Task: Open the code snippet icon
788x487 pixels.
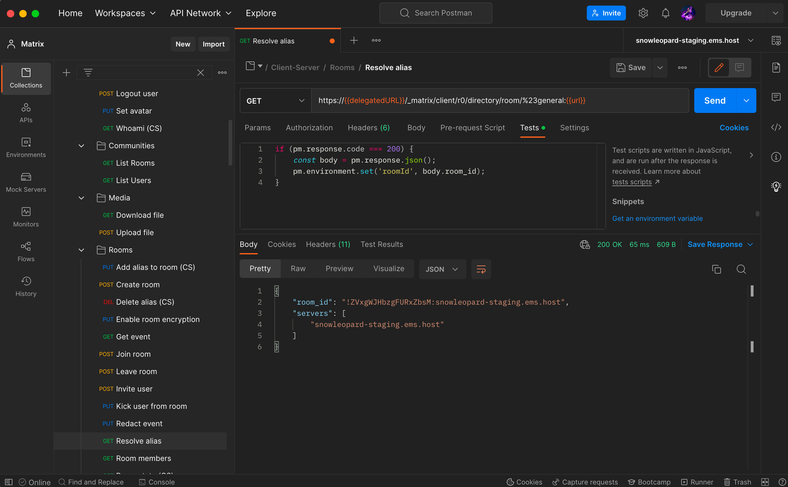Action: (x=776, y=127)
